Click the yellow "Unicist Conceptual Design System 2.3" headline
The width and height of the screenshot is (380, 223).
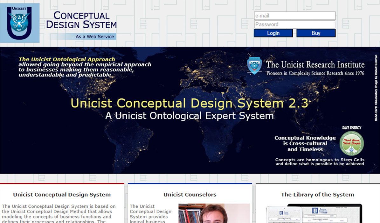189,103
